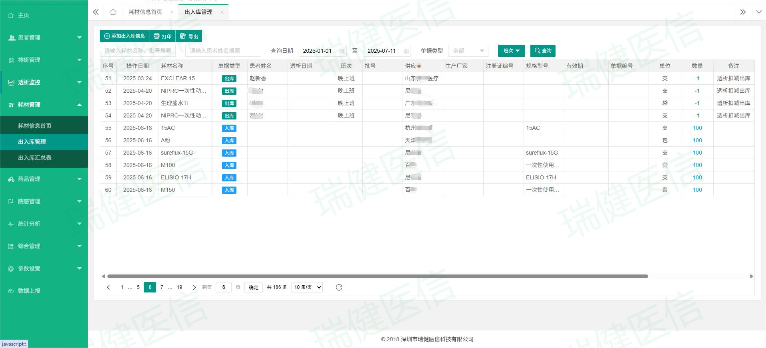Click the double-left arrow tab scroll icon
The width and height of the screenshot is (766, 348).
point(96,12)
